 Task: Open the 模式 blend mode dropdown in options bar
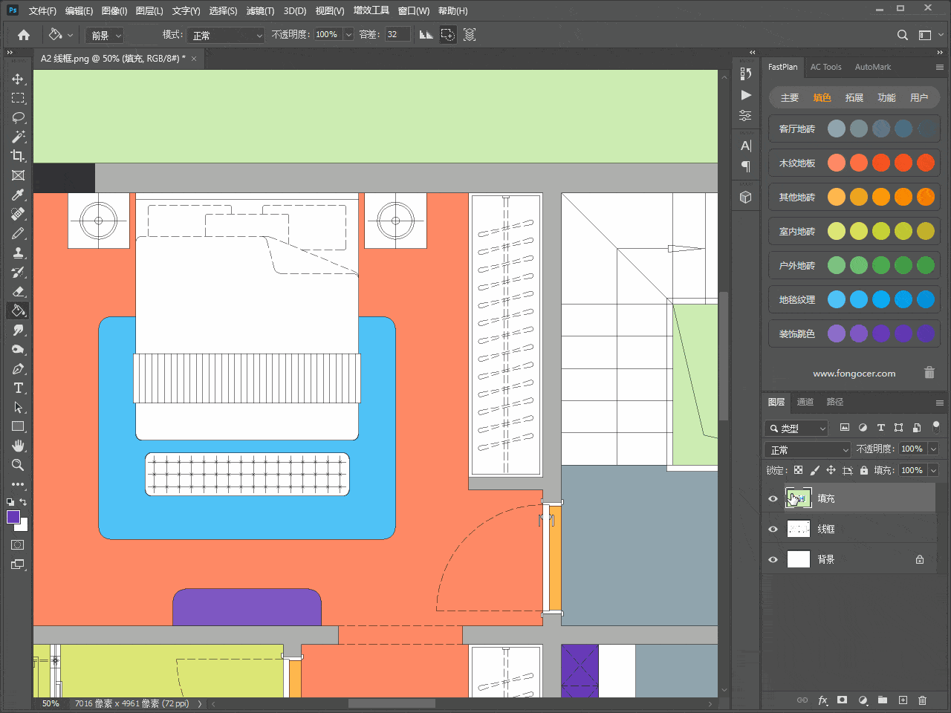pos(226,35)
